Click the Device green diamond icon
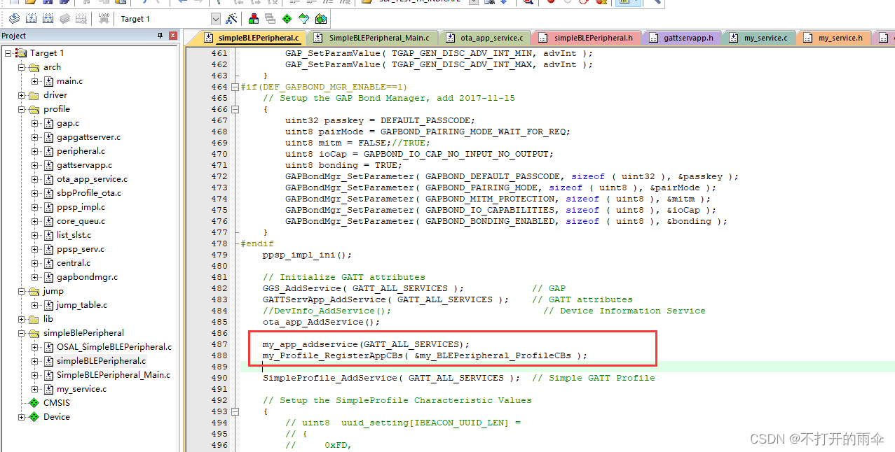895x452 pixels. point(34,417)
